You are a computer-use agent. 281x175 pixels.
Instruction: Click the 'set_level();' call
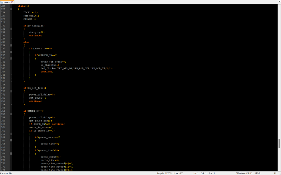[38, 98]
